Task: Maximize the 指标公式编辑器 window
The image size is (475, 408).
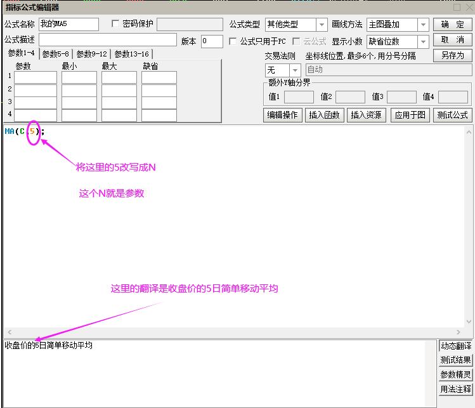Action: (457, 7)
